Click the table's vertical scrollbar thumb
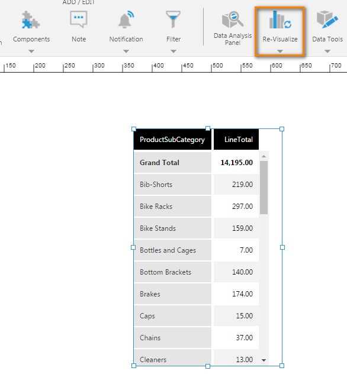The width and height of the screenshot is (347, 374). [264, 188]
